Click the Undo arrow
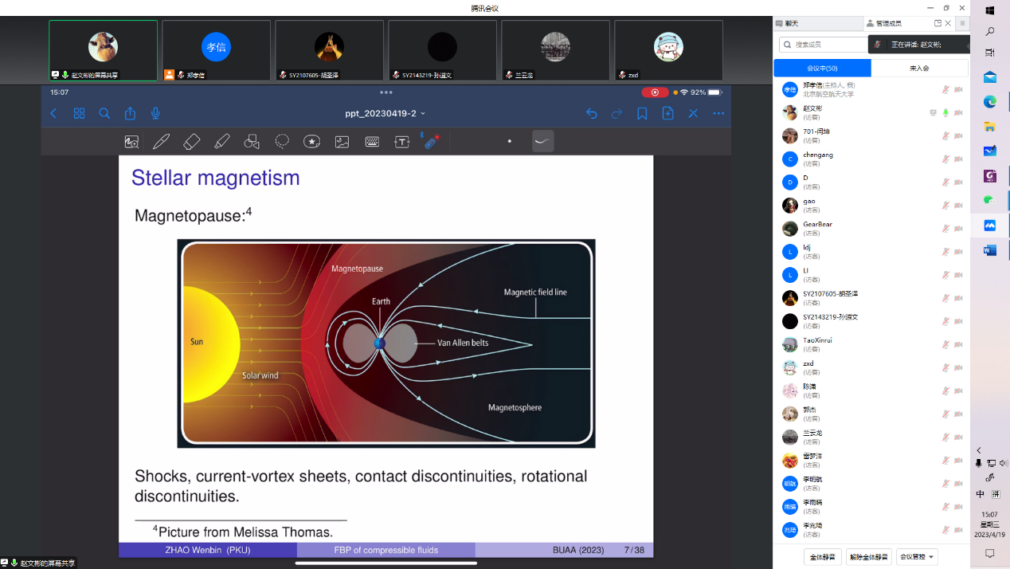The image size is (1010, 569). tap(591, 114)
